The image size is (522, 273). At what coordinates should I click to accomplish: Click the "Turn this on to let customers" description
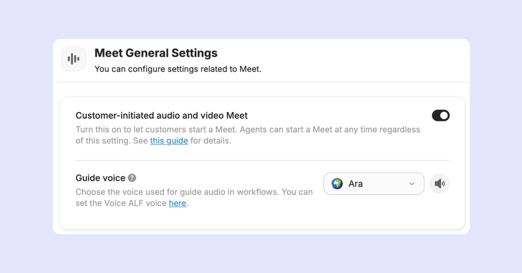(x=247, y=135)
